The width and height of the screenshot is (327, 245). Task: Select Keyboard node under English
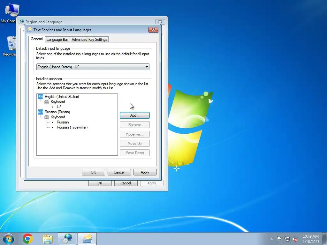tap(58, 102)
